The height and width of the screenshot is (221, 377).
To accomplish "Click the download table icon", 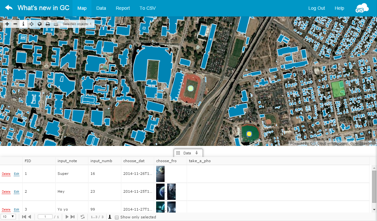I will pyautogui.click(x=110, y=217).
